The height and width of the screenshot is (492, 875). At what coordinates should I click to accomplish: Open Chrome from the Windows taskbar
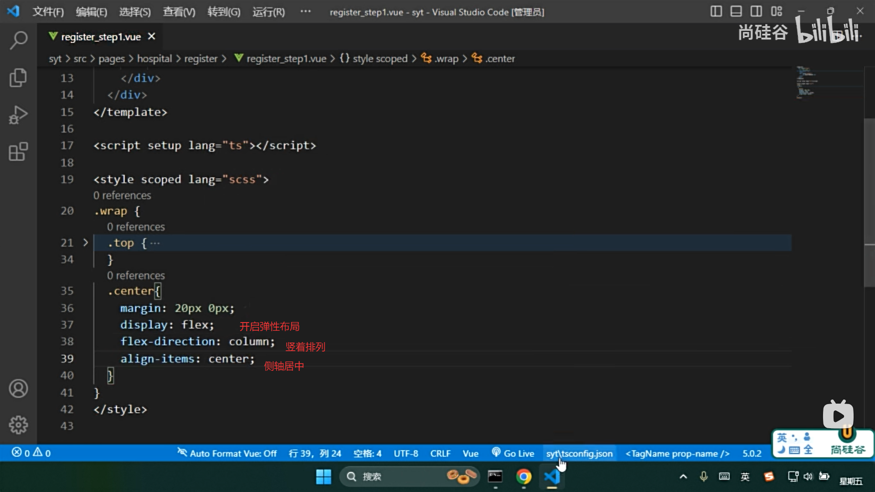(x=524, y=477)
